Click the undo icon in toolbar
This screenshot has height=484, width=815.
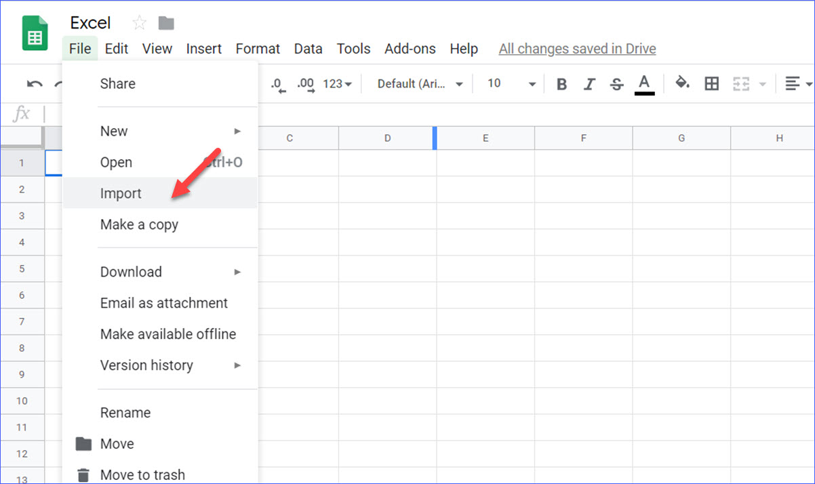[33, 82]
